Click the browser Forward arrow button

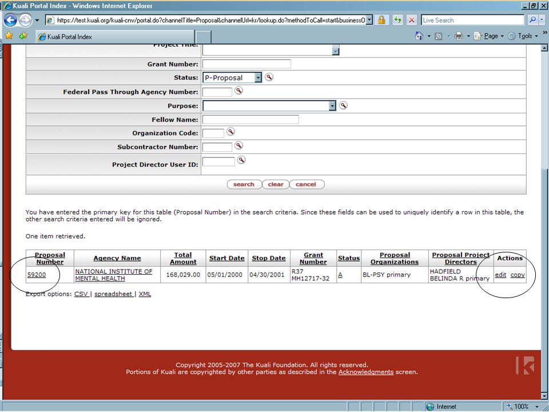tap(25, 20)
